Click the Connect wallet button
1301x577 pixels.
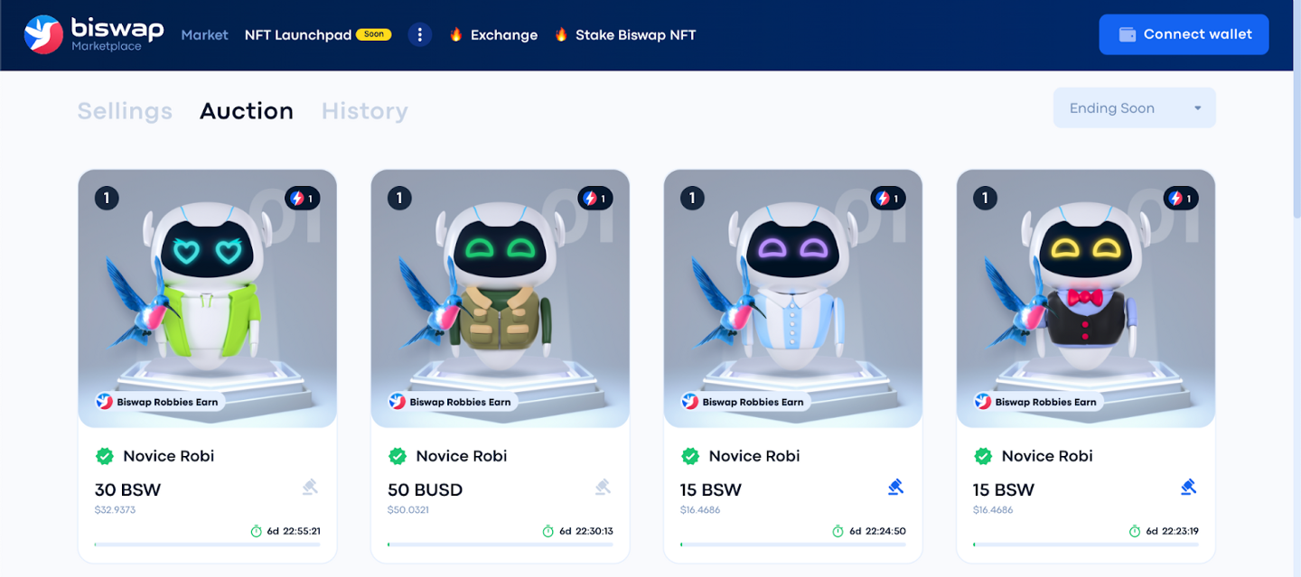[x=1184, y=34]
